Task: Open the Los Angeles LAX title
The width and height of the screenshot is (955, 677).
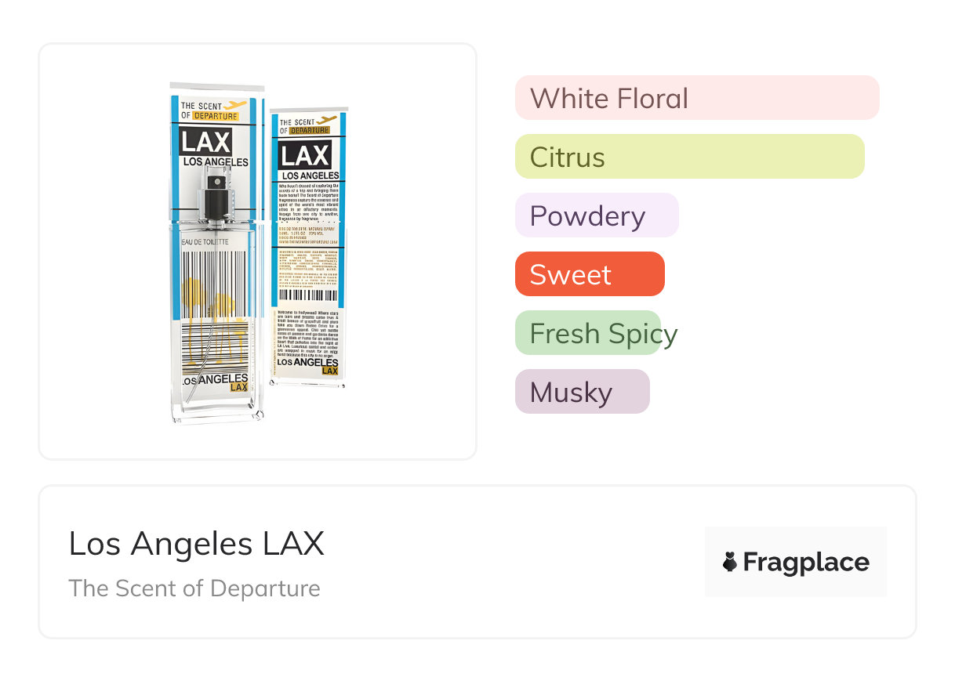Action: 196,544
